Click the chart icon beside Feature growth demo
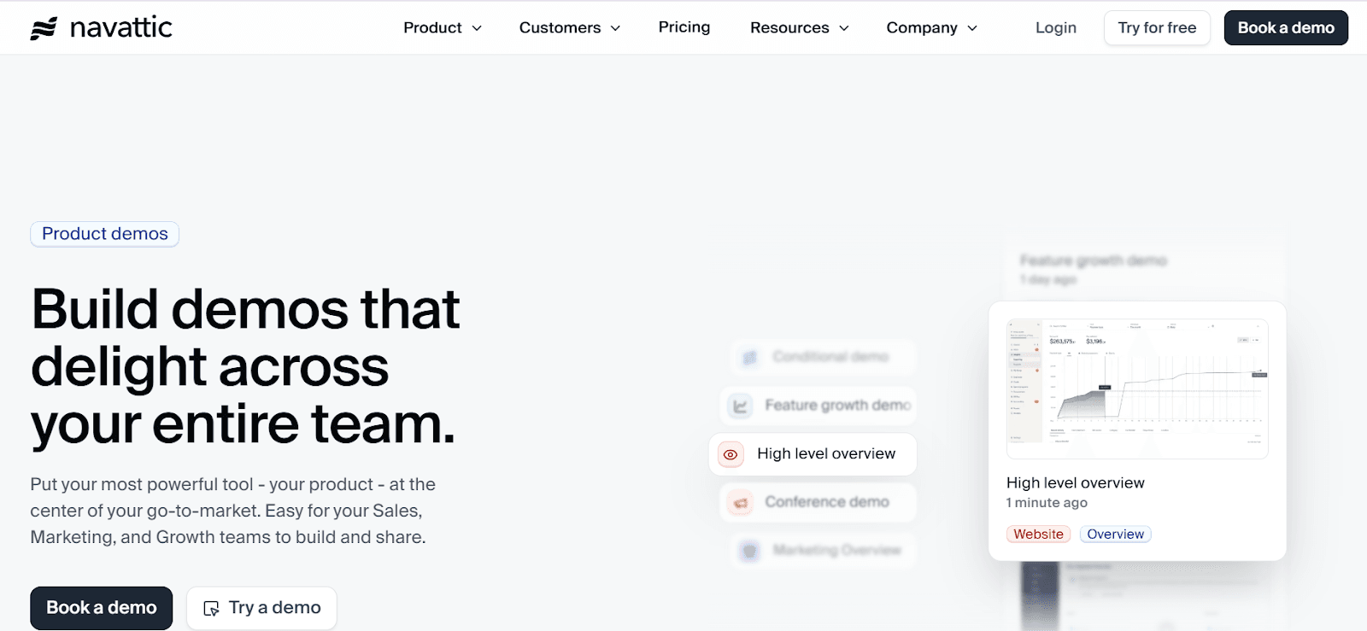The height and width of the screenshot is (631, 1367). click(740, 406)
